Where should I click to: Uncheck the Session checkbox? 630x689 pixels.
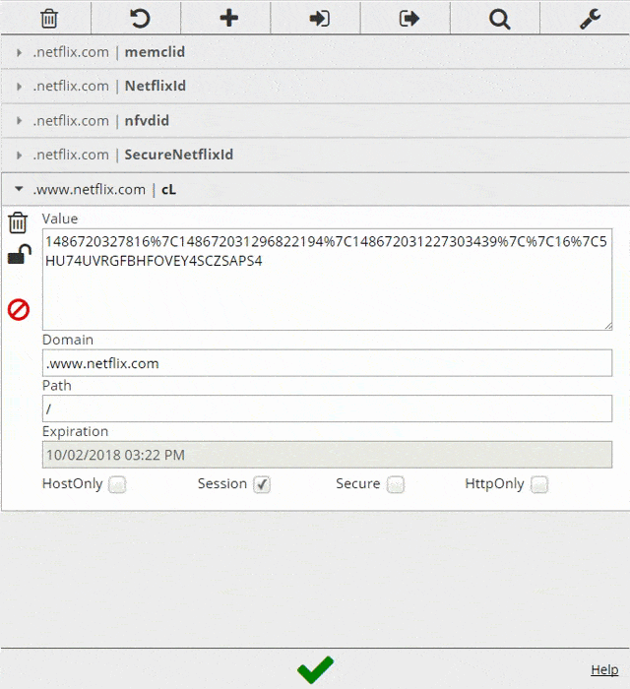click(262, 484)
